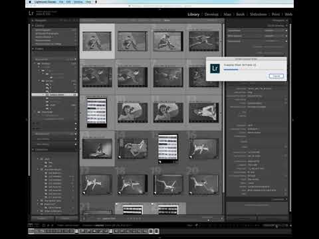Go to the Print module
The image size is (319, 239).
(276, 15)
